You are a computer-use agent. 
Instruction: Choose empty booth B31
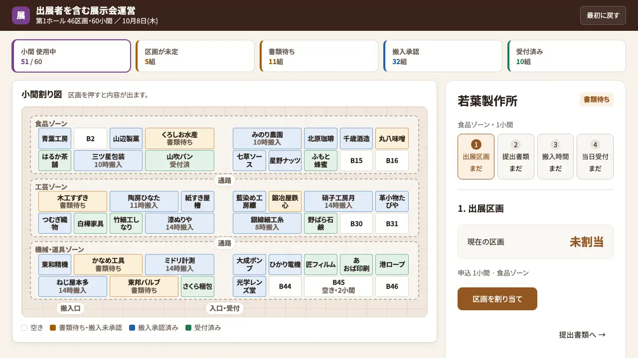click(392, 223)
